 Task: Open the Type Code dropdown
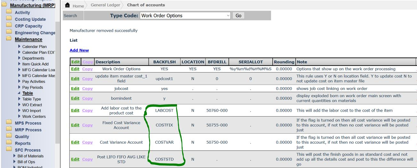point(186,16)
